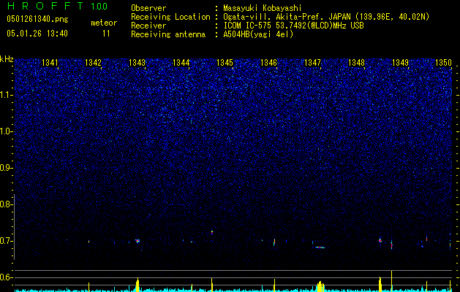Click the yellow power peak below 1343

click(137, 285)
